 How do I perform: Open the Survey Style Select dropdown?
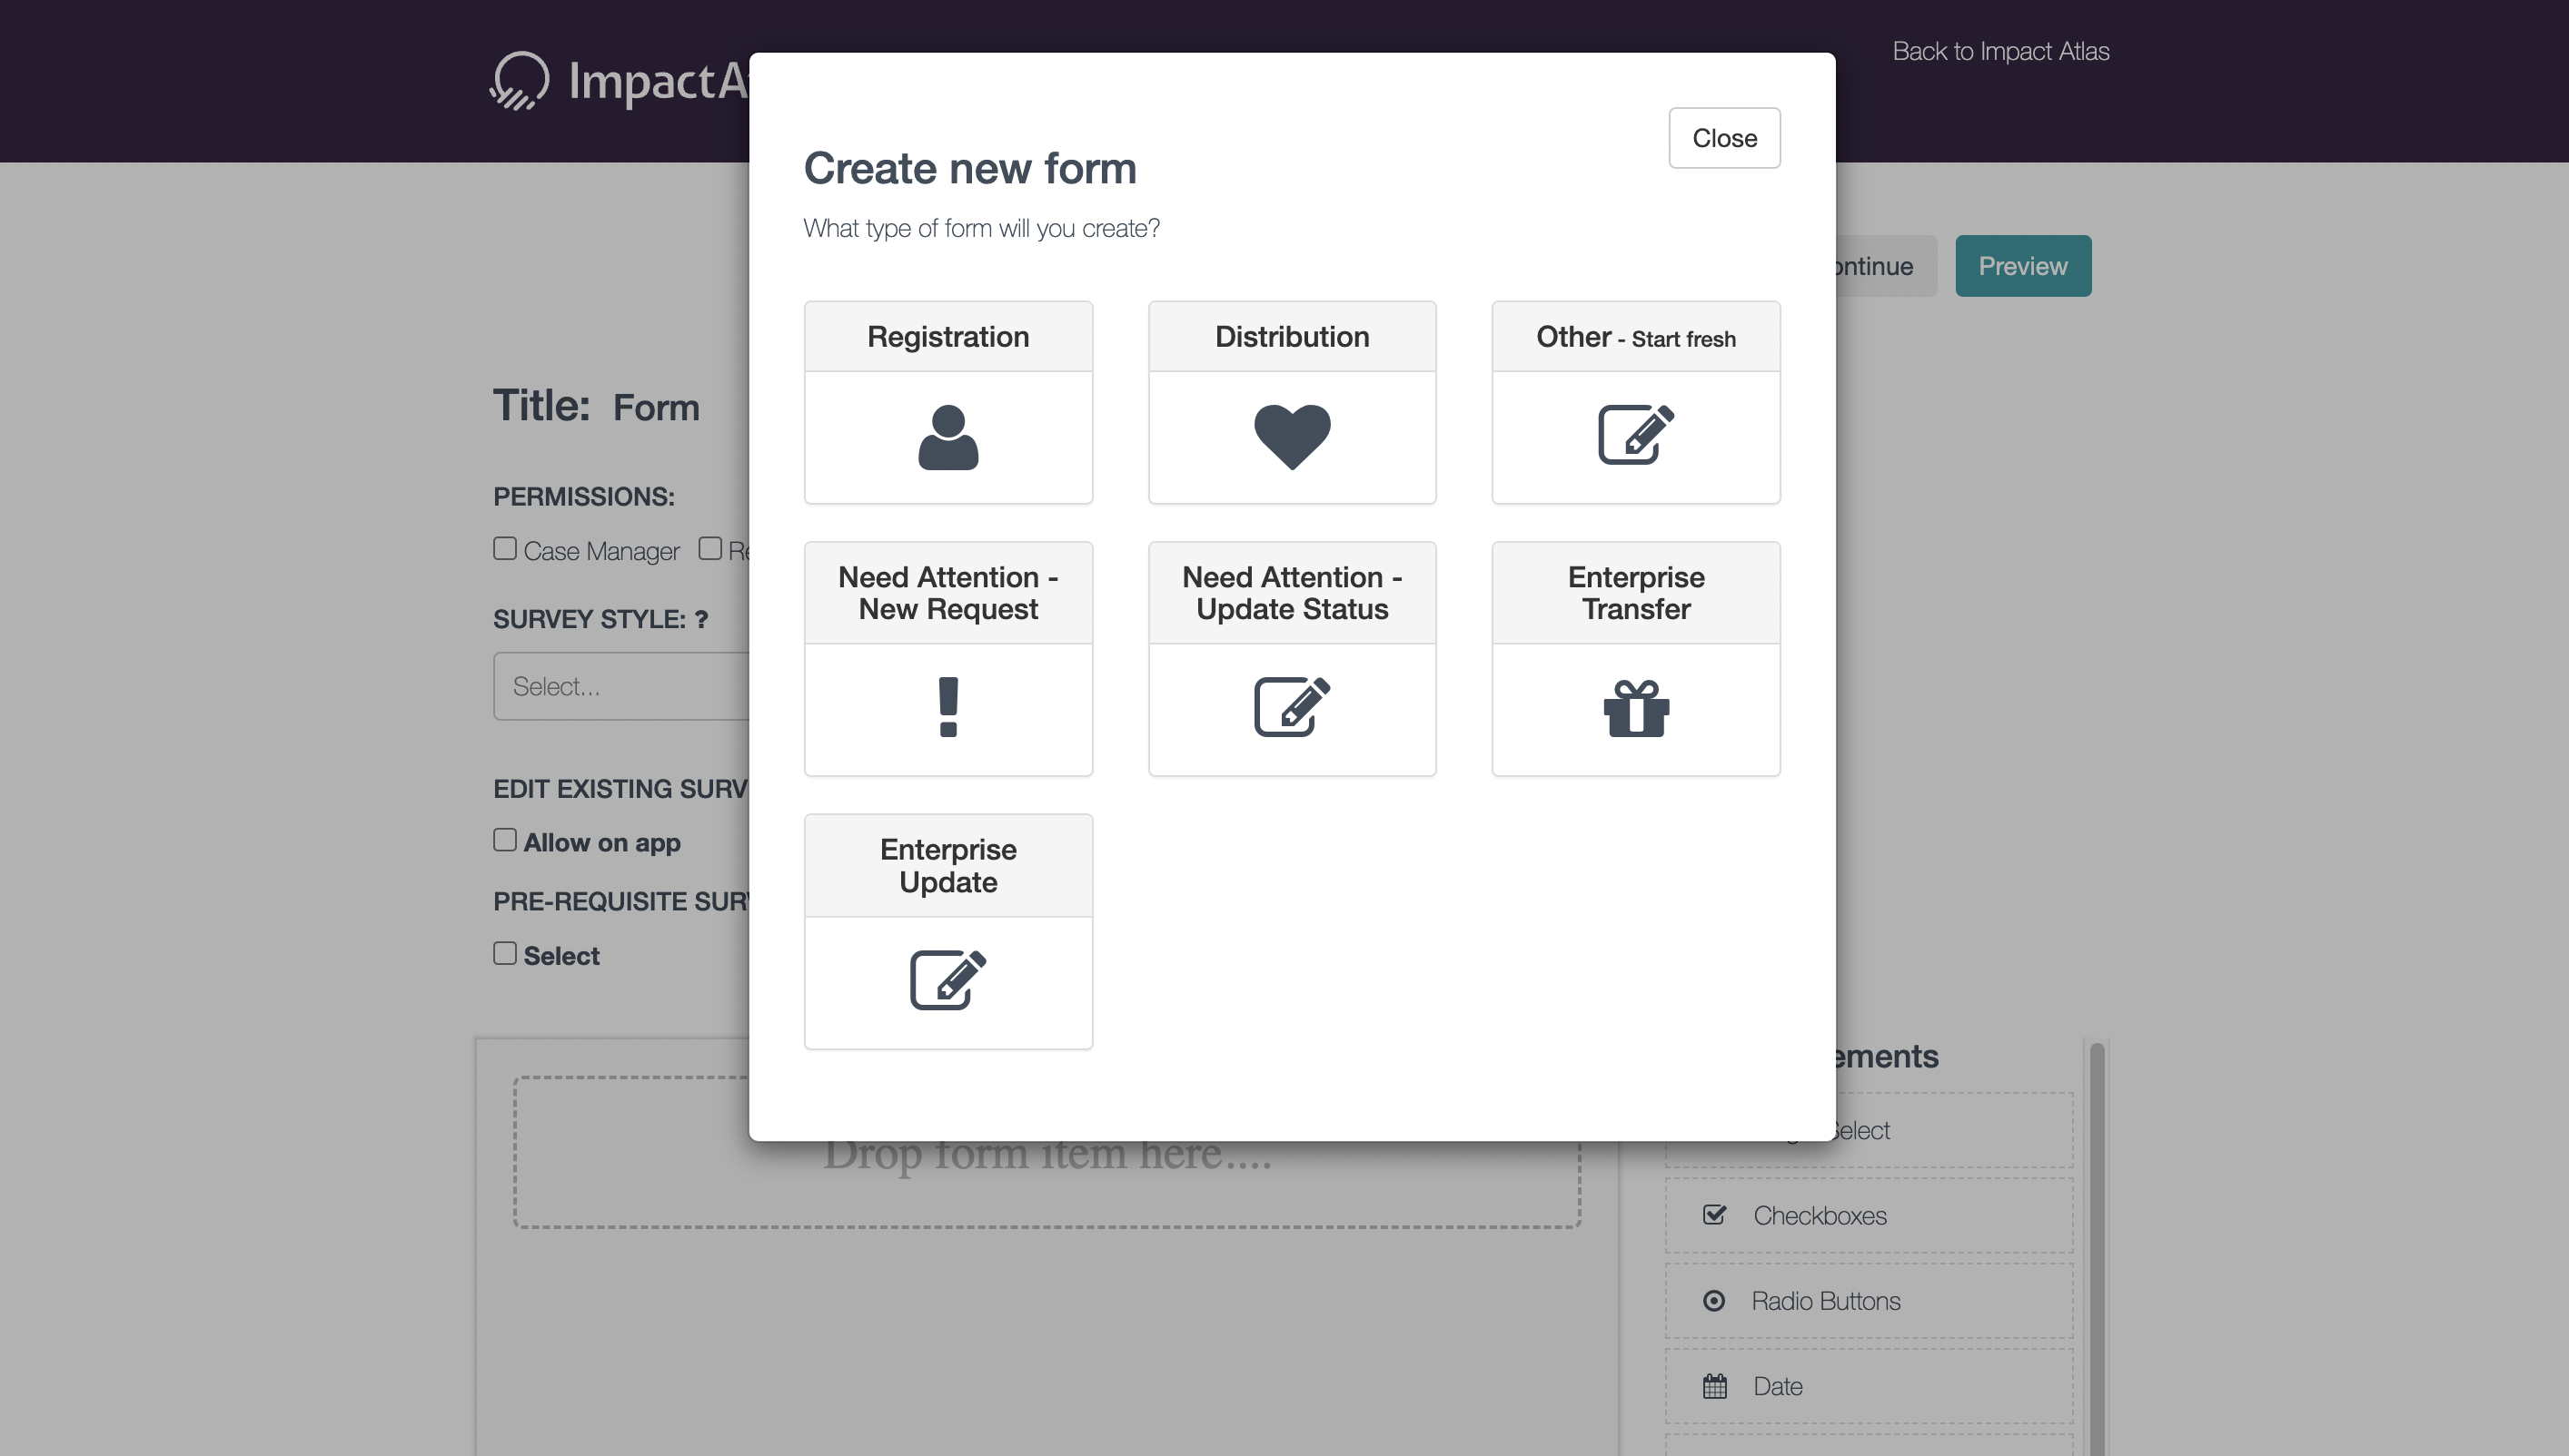(x=620, y=686)
